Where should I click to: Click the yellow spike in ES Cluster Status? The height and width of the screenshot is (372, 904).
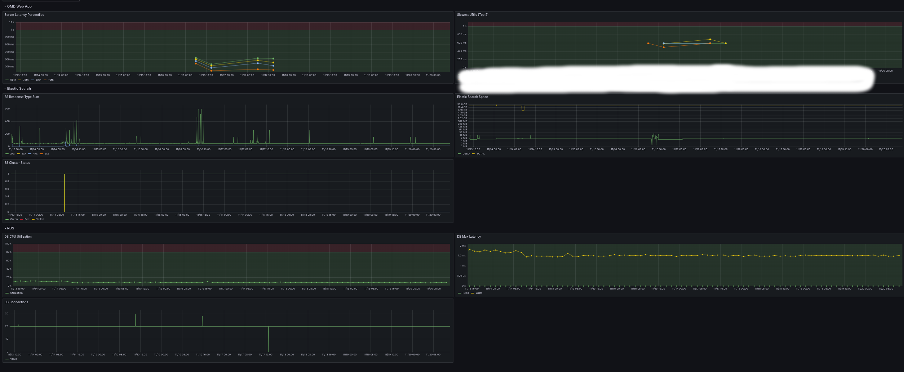[65, 193]
